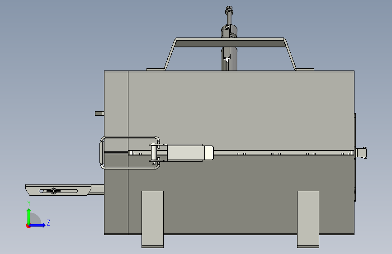
Task: Select the left support foot of the box
Action: click(x=152, y=219)
